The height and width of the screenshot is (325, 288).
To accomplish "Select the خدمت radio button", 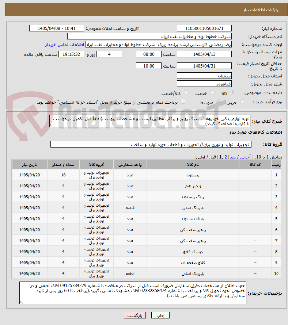I will (x=212, y=93).
